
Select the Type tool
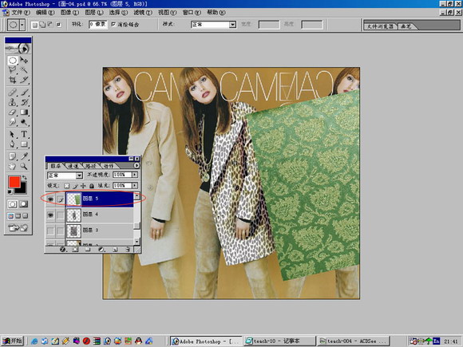pyautogui.click(x=24, y=134)
